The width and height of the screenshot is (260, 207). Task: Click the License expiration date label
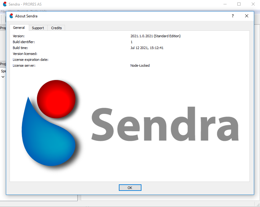[x=30, y=60]
